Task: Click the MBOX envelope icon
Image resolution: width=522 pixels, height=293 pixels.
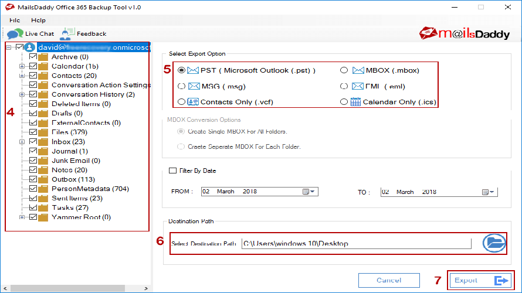Action: [358, 70]
